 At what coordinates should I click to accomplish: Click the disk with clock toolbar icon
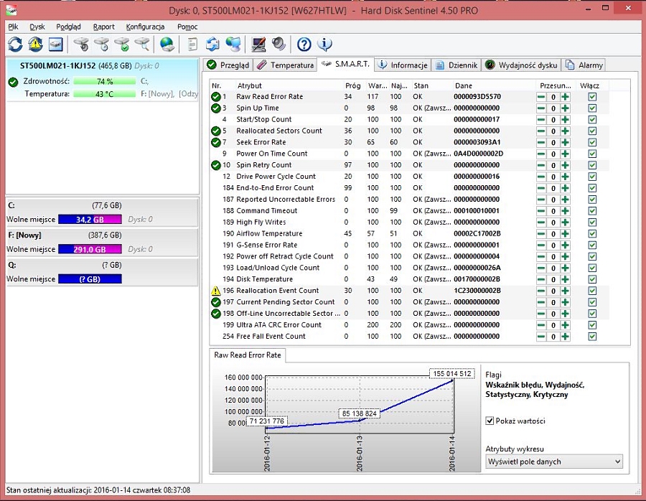click(x=101, y=44)
